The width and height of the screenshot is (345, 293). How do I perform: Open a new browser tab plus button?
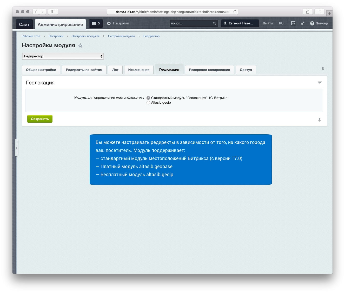tap(329, 14)
